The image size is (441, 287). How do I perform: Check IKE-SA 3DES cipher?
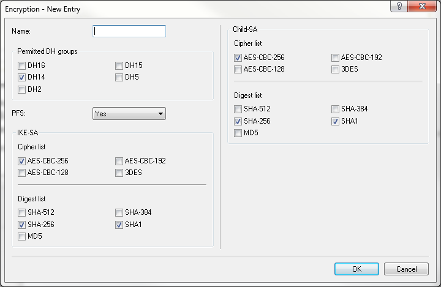119,173
